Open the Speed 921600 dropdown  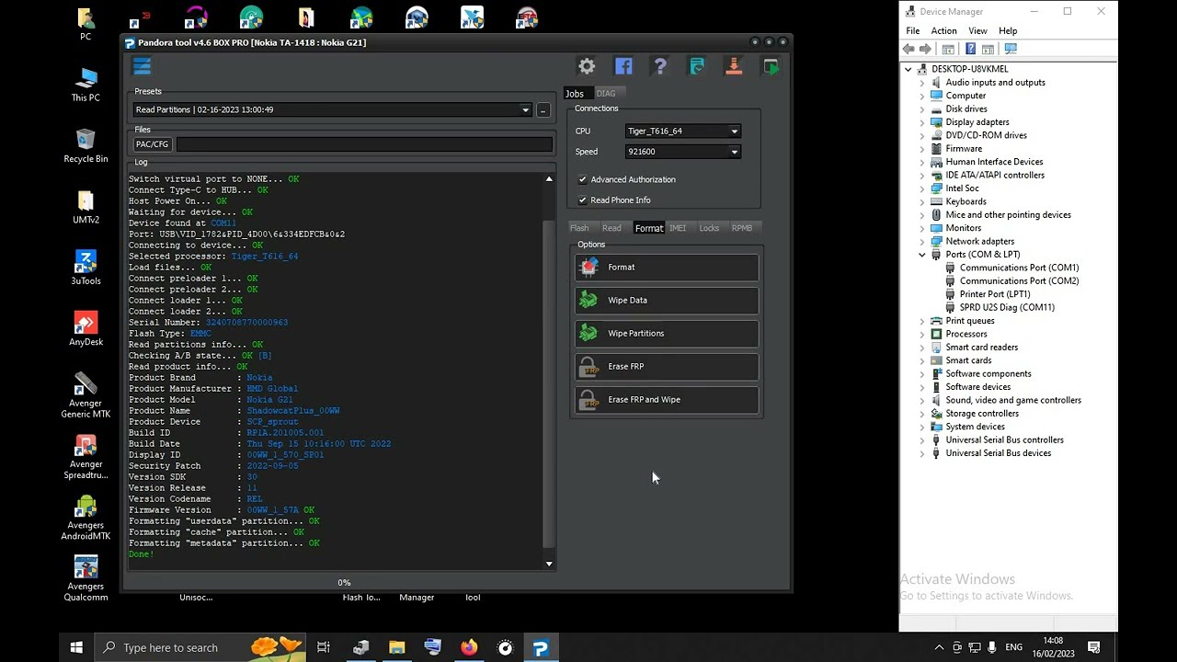(682, 152)
